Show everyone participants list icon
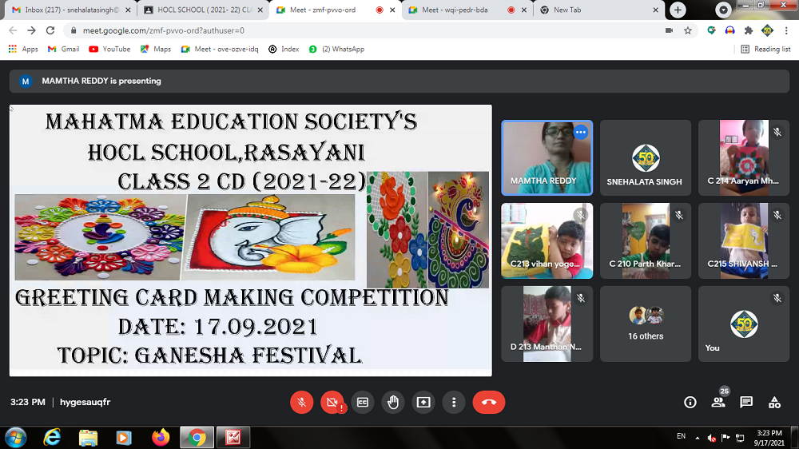 point(718,403)
